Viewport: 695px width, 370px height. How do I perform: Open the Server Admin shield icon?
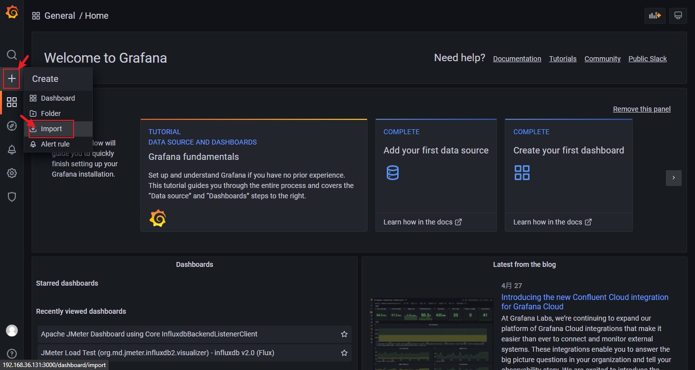tap(12, 197)
